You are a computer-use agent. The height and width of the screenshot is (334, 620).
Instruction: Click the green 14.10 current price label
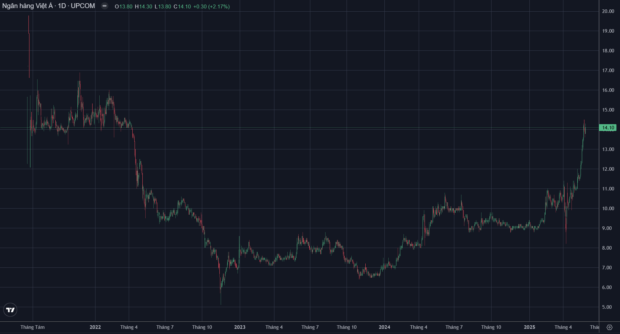(608, 128)
